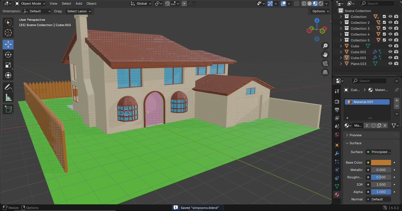Open the viewport shading options dropdown arrow
The image size is (402, 211).
pos(327,4)
